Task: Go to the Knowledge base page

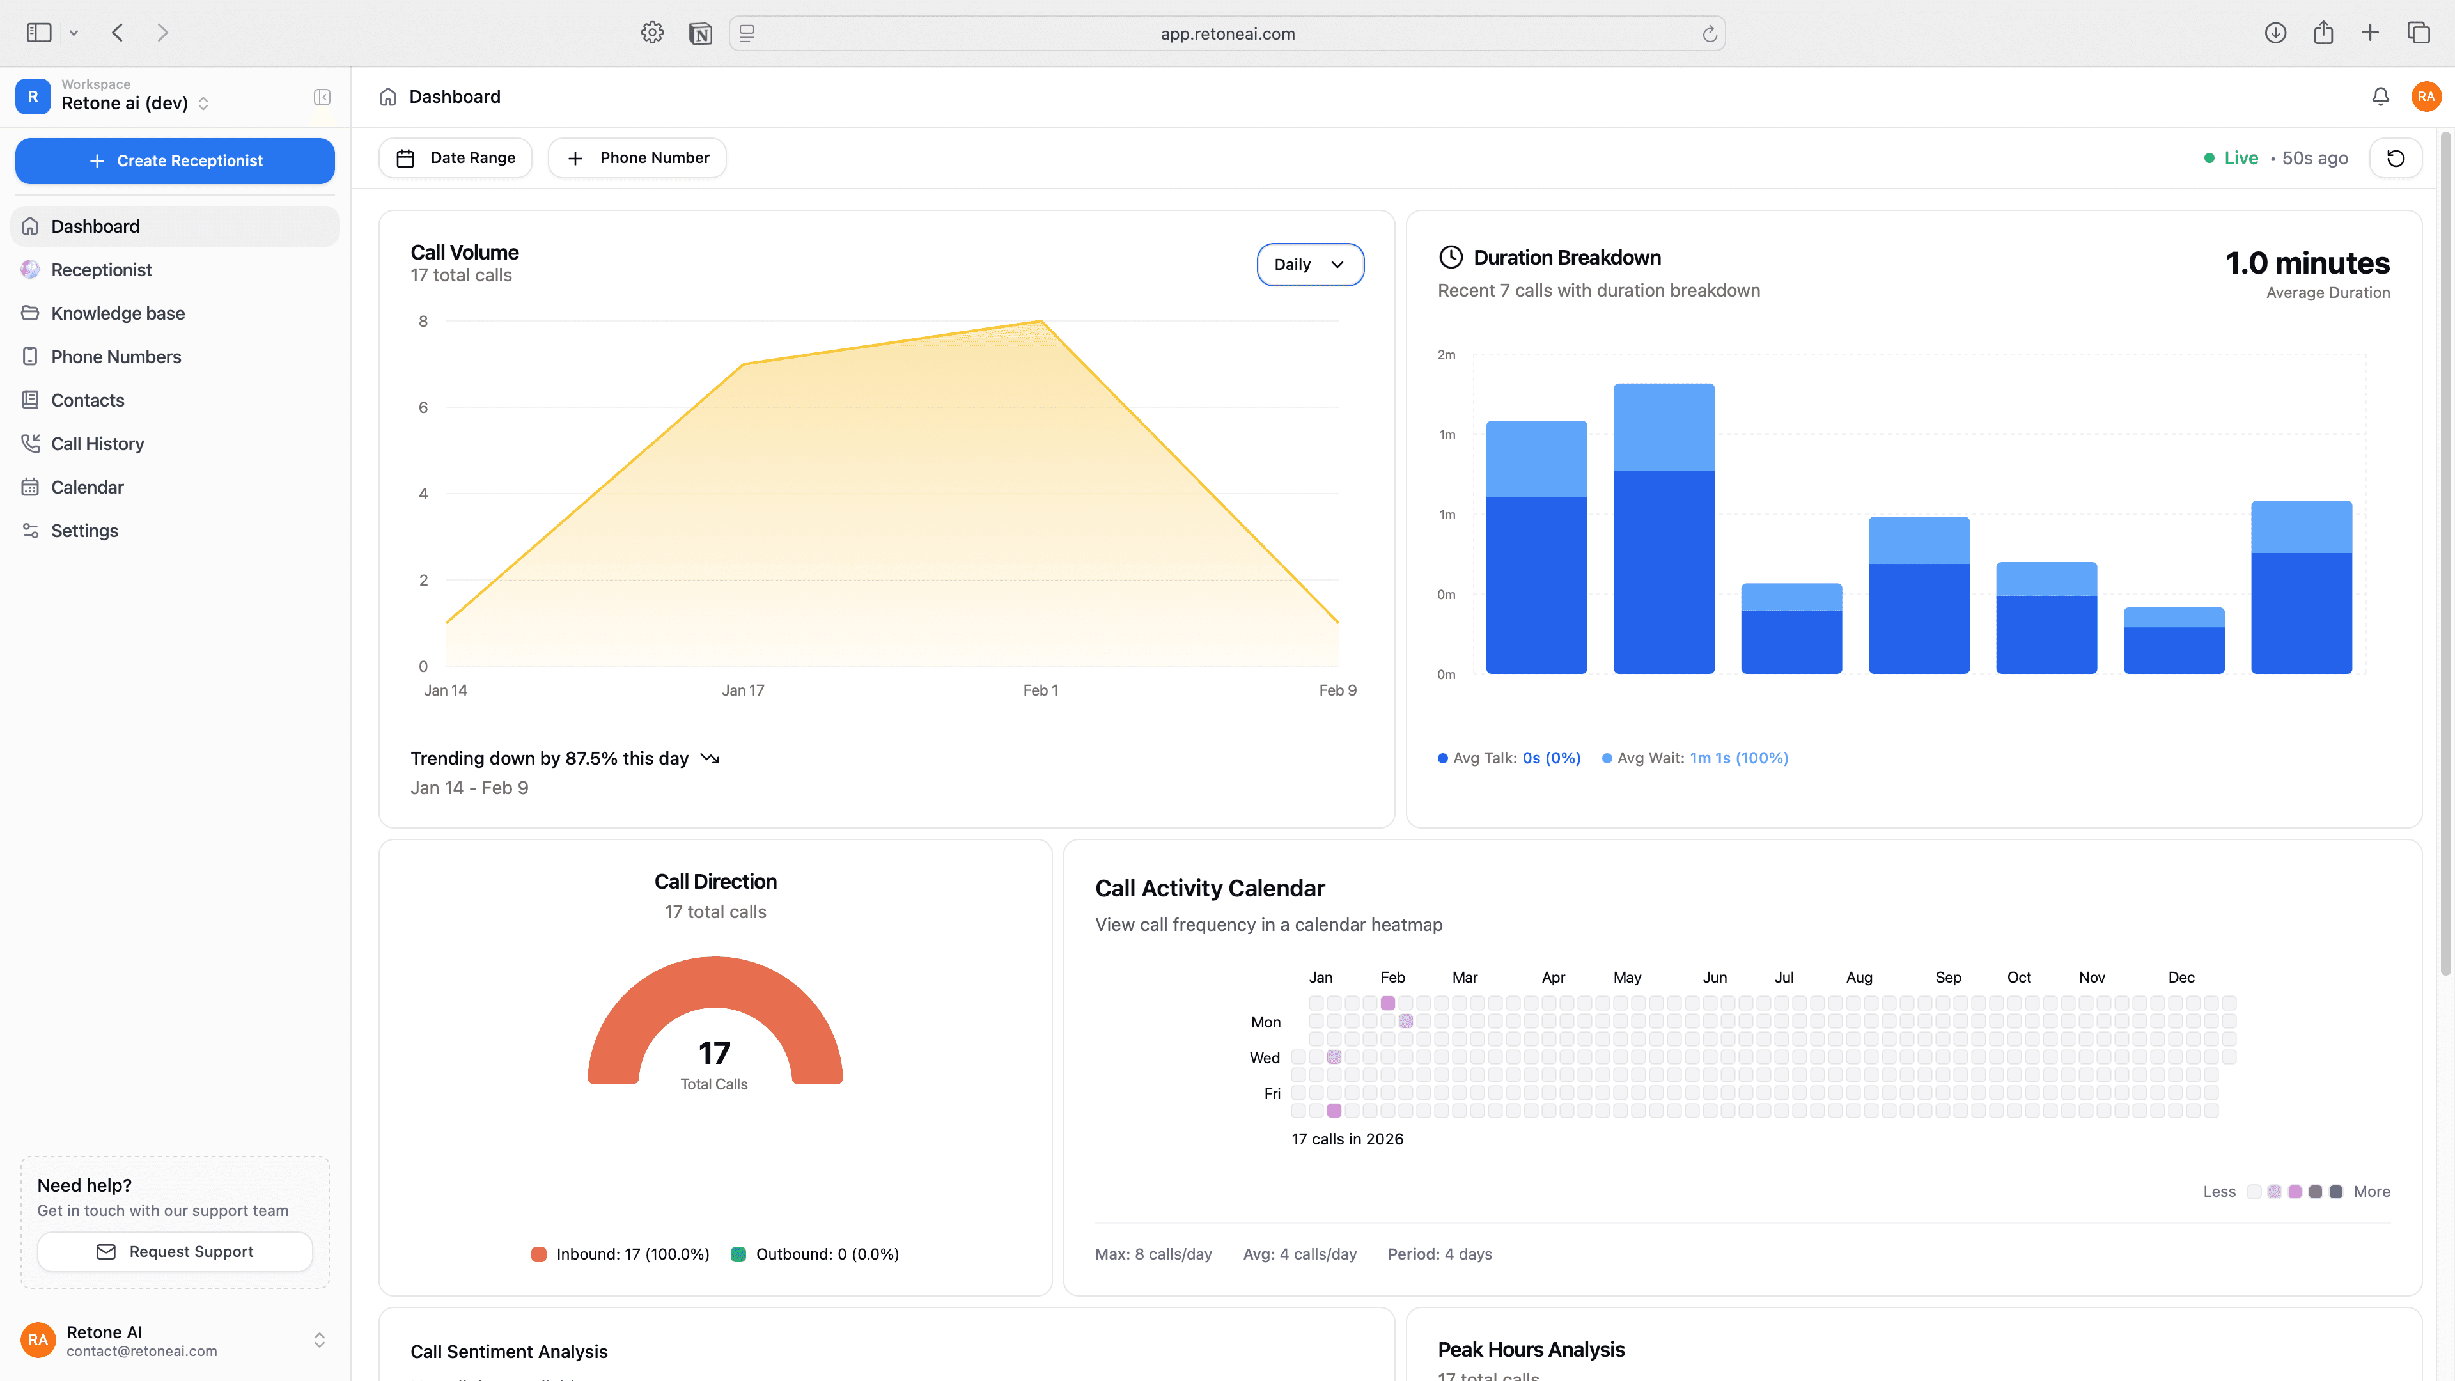Action: pos(117,313)
